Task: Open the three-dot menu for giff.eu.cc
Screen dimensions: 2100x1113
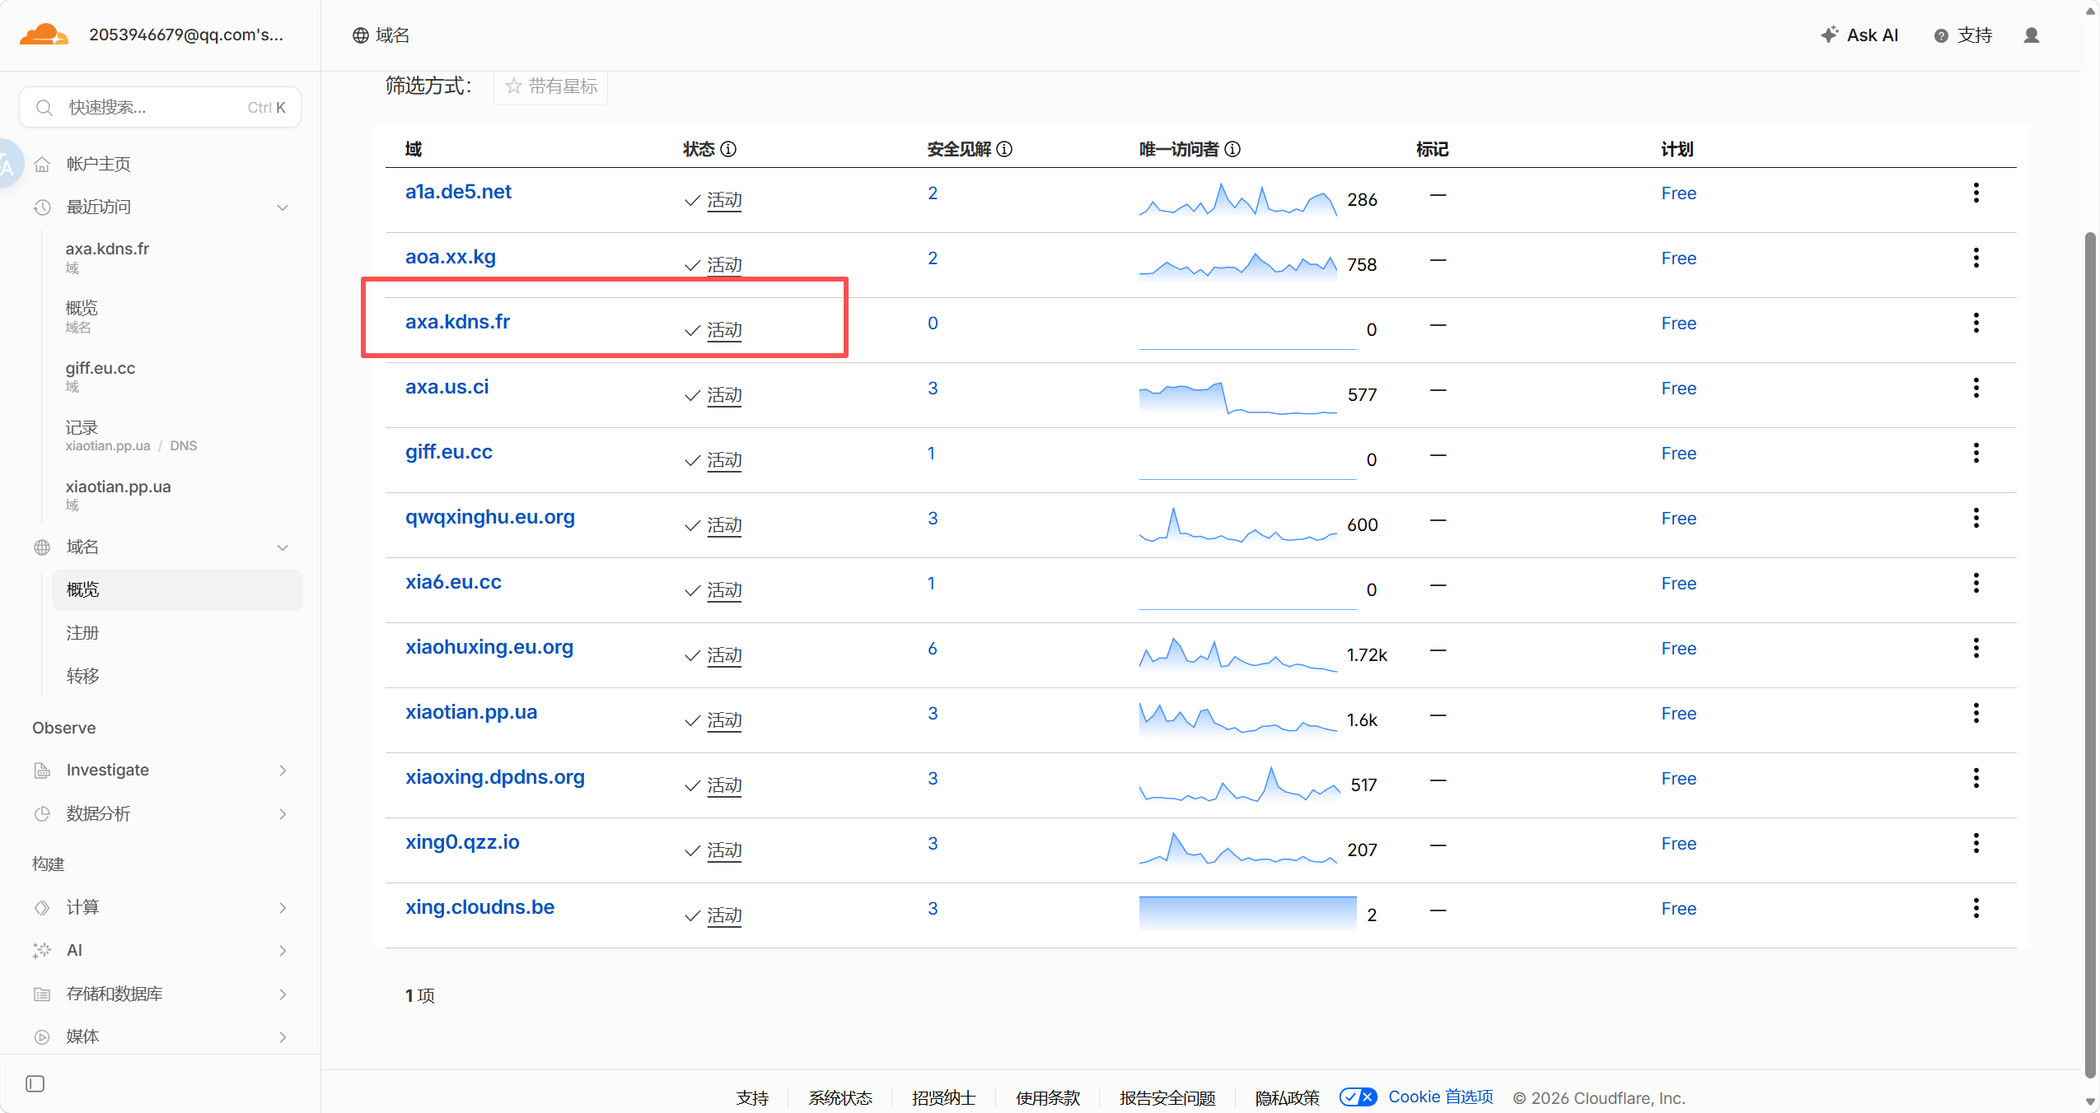Action: point(1976,453)
